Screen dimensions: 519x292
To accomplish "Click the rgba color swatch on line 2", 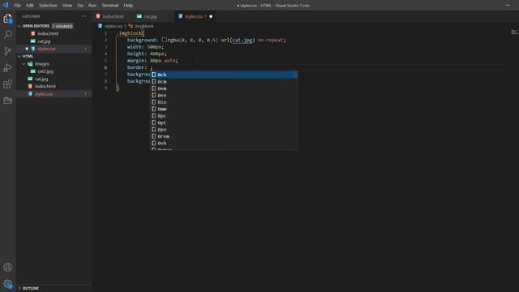I will click(164, 40).
